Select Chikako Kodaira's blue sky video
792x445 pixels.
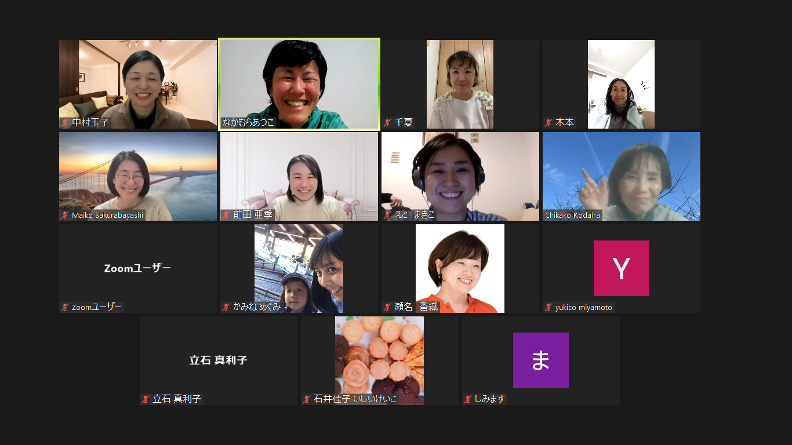coord(622,176)
